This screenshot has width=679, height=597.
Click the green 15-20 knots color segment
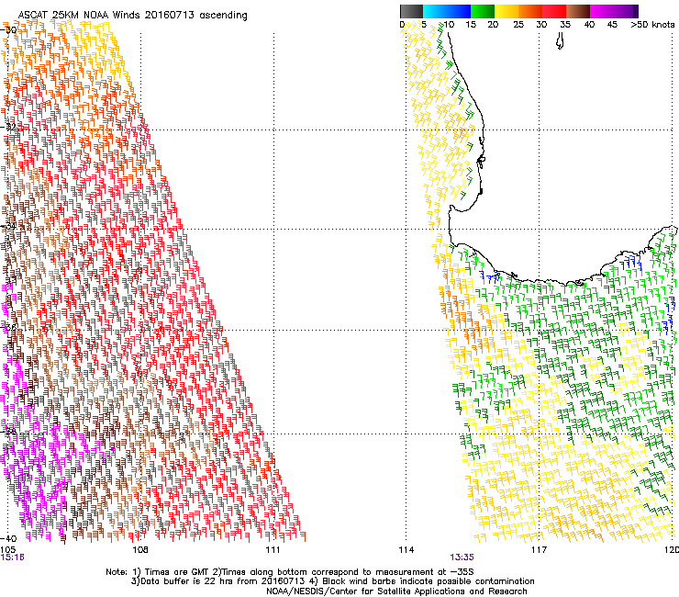(483, 11)
